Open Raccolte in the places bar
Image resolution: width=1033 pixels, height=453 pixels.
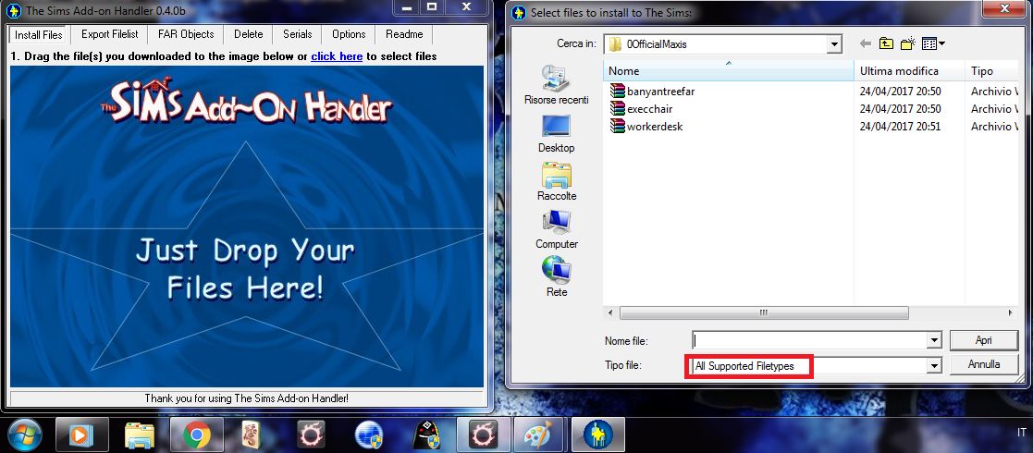pos(557,182)
